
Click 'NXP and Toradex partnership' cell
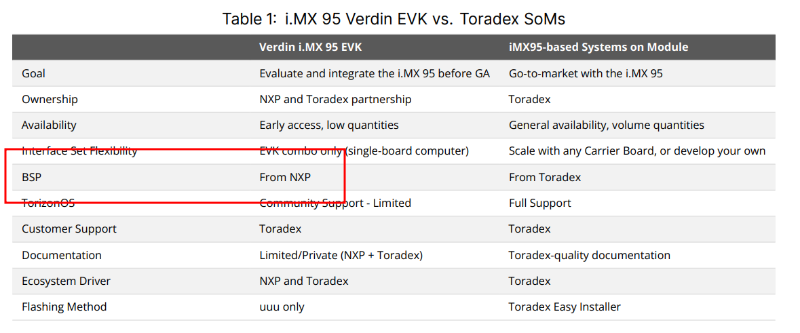coord(335,99)
